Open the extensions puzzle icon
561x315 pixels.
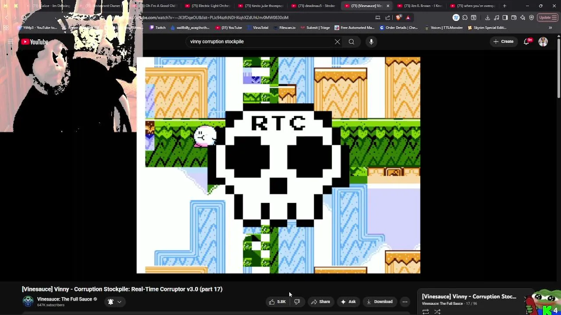pyautogui.click(x=465, y=17)
